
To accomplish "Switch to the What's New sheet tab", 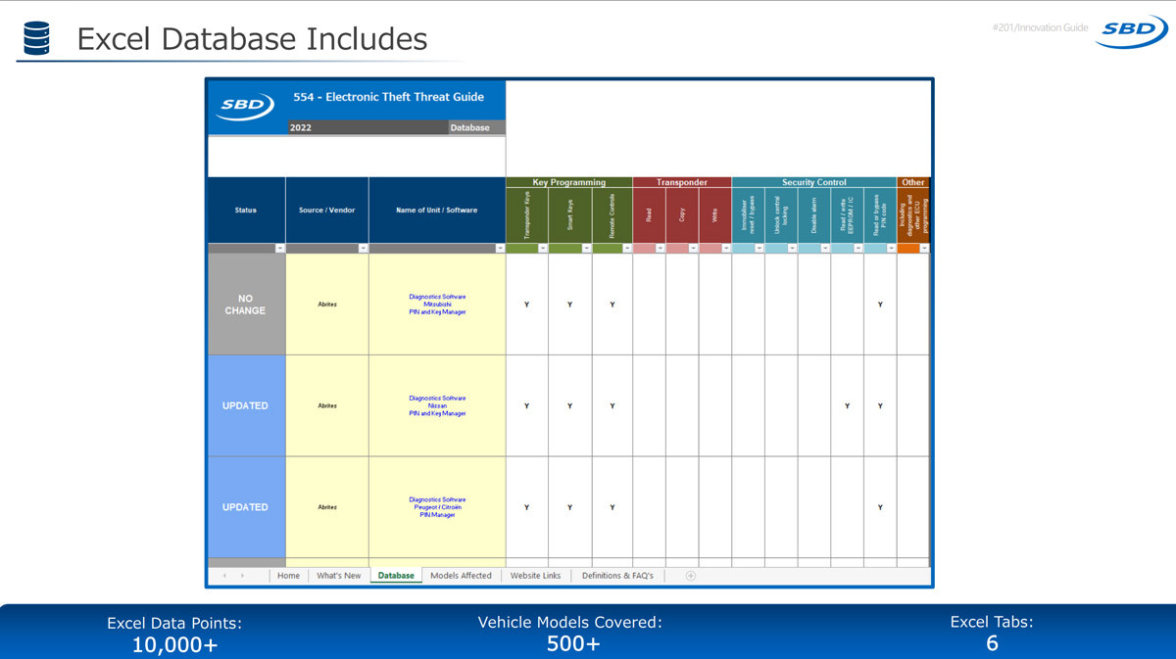I will (338, 576).
